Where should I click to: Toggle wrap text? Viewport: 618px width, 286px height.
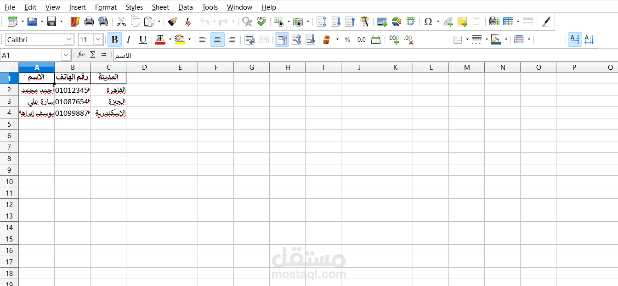[x=249, y=40]
